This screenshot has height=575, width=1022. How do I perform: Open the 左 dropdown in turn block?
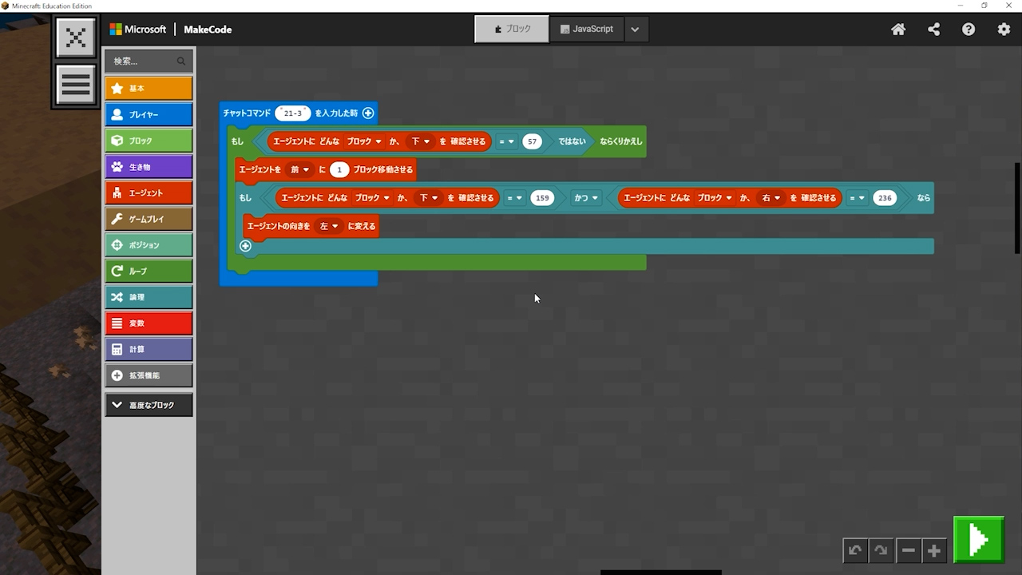[x=329, y=226]
